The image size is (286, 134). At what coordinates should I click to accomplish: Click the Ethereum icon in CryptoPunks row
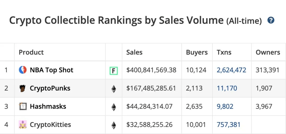[x=114, y=88]
